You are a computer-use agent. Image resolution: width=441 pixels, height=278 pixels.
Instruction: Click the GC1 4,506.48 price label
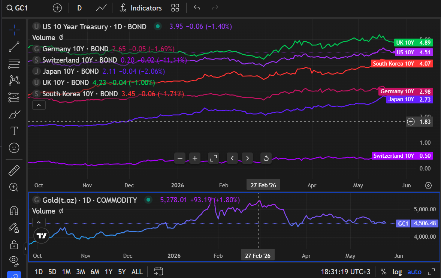point(417,223)
